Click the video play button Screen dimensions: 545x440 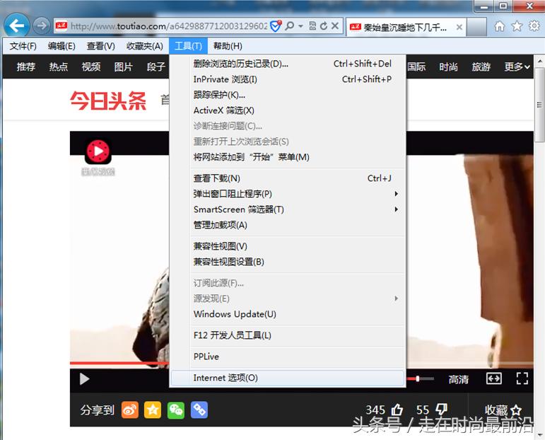(84, 378)
